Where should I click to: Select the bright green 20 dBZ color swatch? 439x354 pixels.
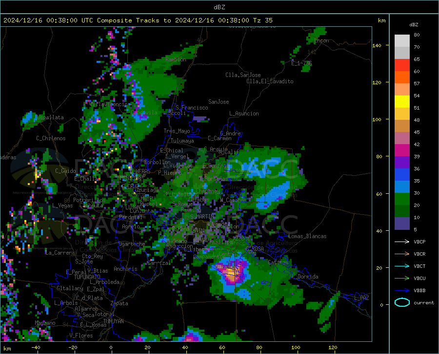[402, 199]
